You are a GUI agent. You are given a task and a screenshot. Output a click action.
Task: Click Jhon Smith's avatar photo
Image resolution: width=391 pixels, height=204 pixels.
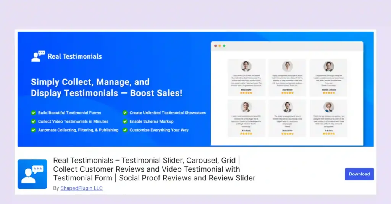click(x=246, y=107)
